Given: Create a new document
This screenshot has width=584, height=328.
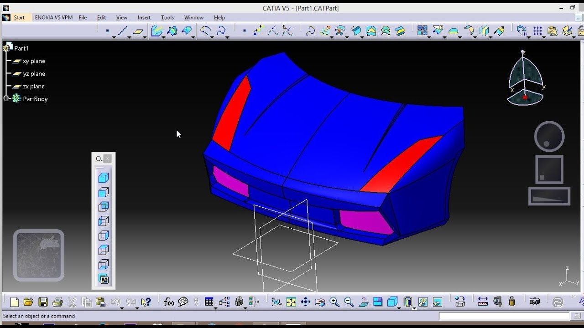Looking at the screenshot, I should tap(14, 302).
